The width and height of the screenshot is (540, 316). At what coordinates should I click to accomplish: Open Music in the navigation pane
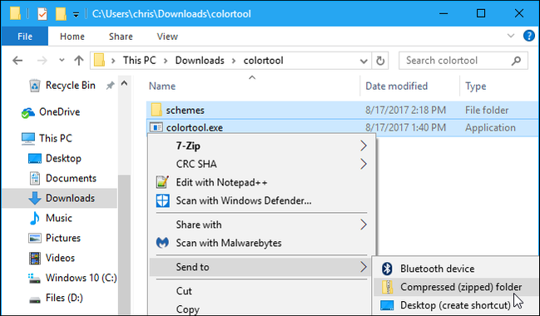(50, 218)
